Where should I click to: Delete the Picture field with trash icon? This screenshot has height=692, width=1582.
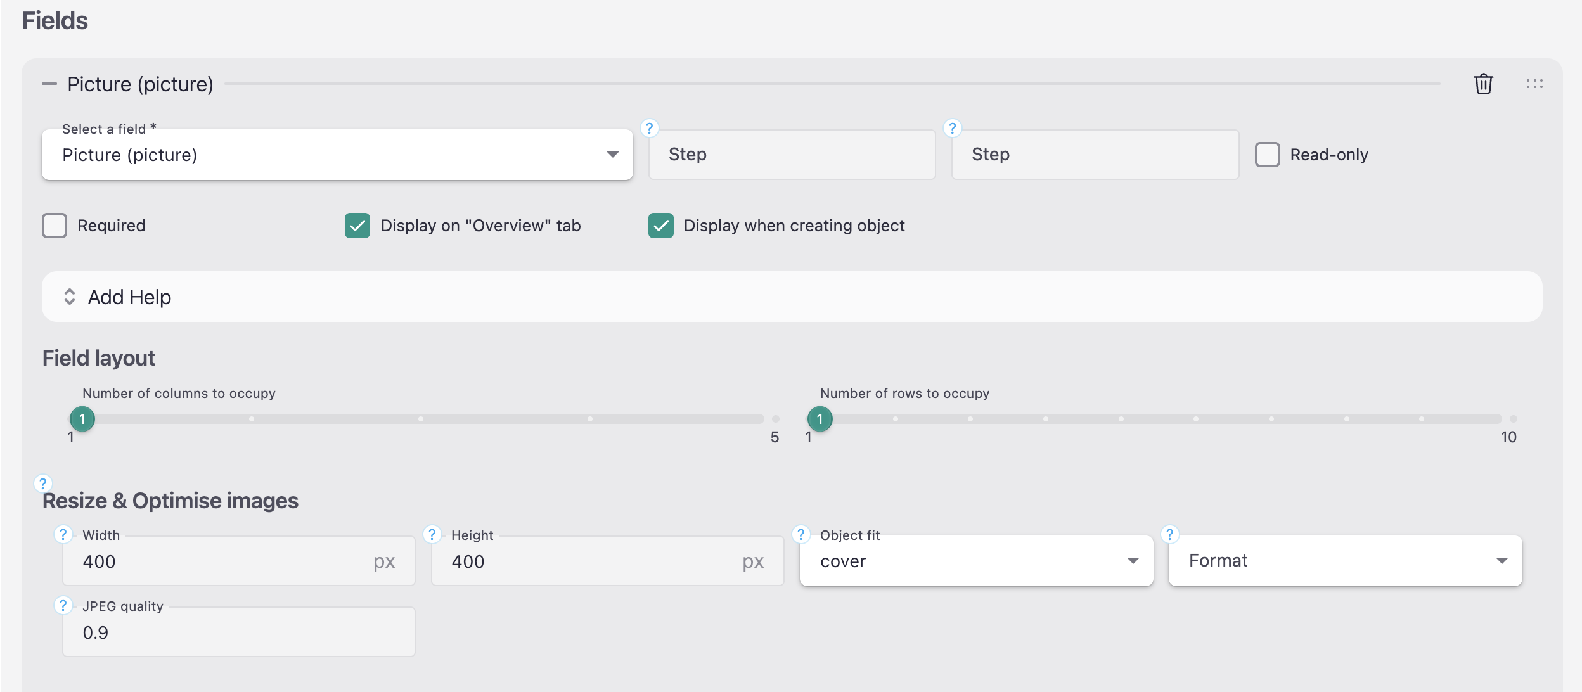(1483, 84)
